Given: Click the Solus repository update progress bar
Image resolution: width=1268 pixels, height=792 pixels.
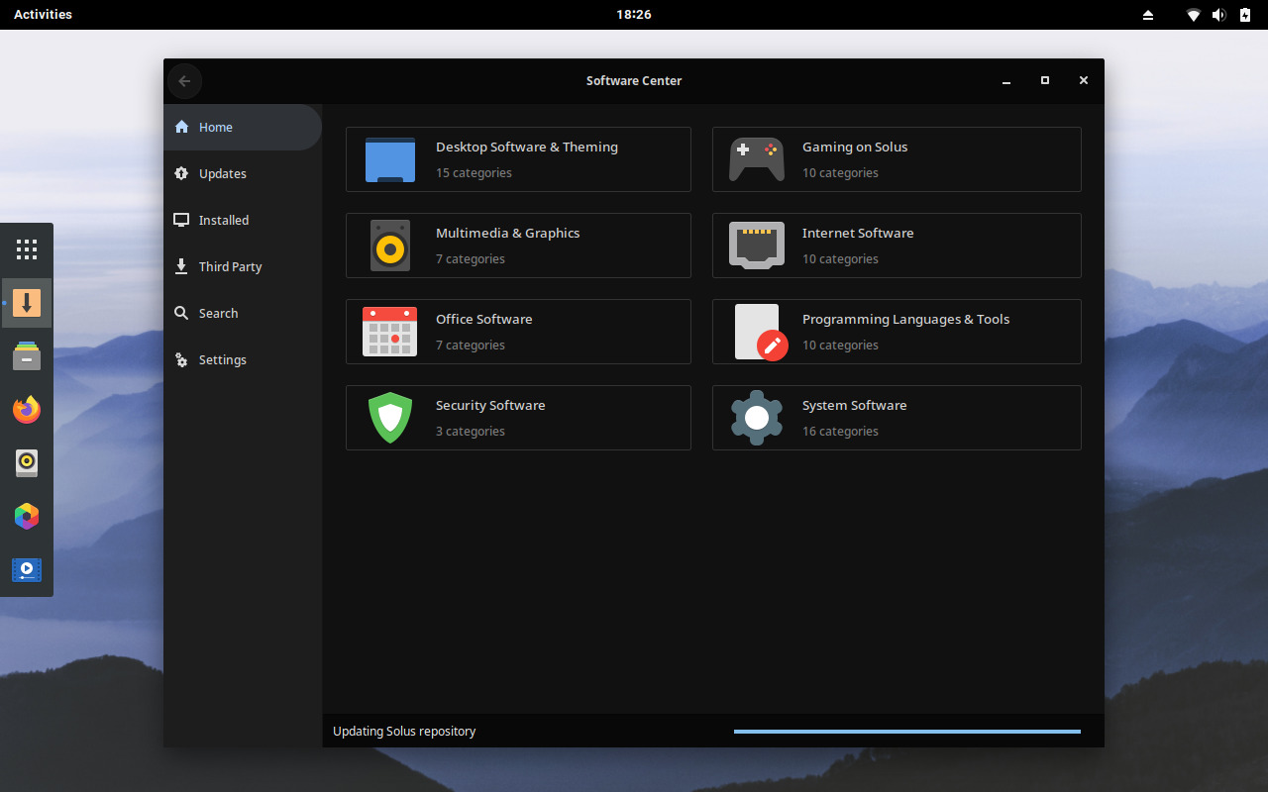Looking at the screenshot, I should [x=906, y=731].
